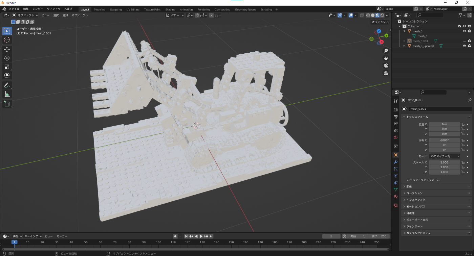Activate the 3D Cursor tool
The image size is (474, 256).
(x=7, y=40)
